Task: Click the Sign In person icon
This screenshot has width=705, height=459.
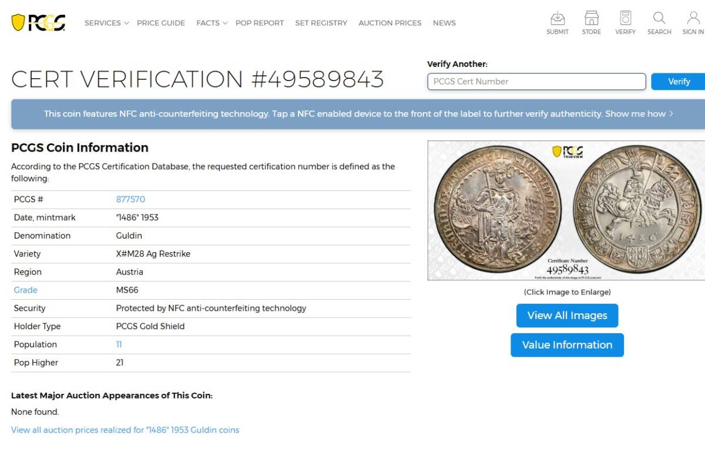Action: (x=693, y=18)
